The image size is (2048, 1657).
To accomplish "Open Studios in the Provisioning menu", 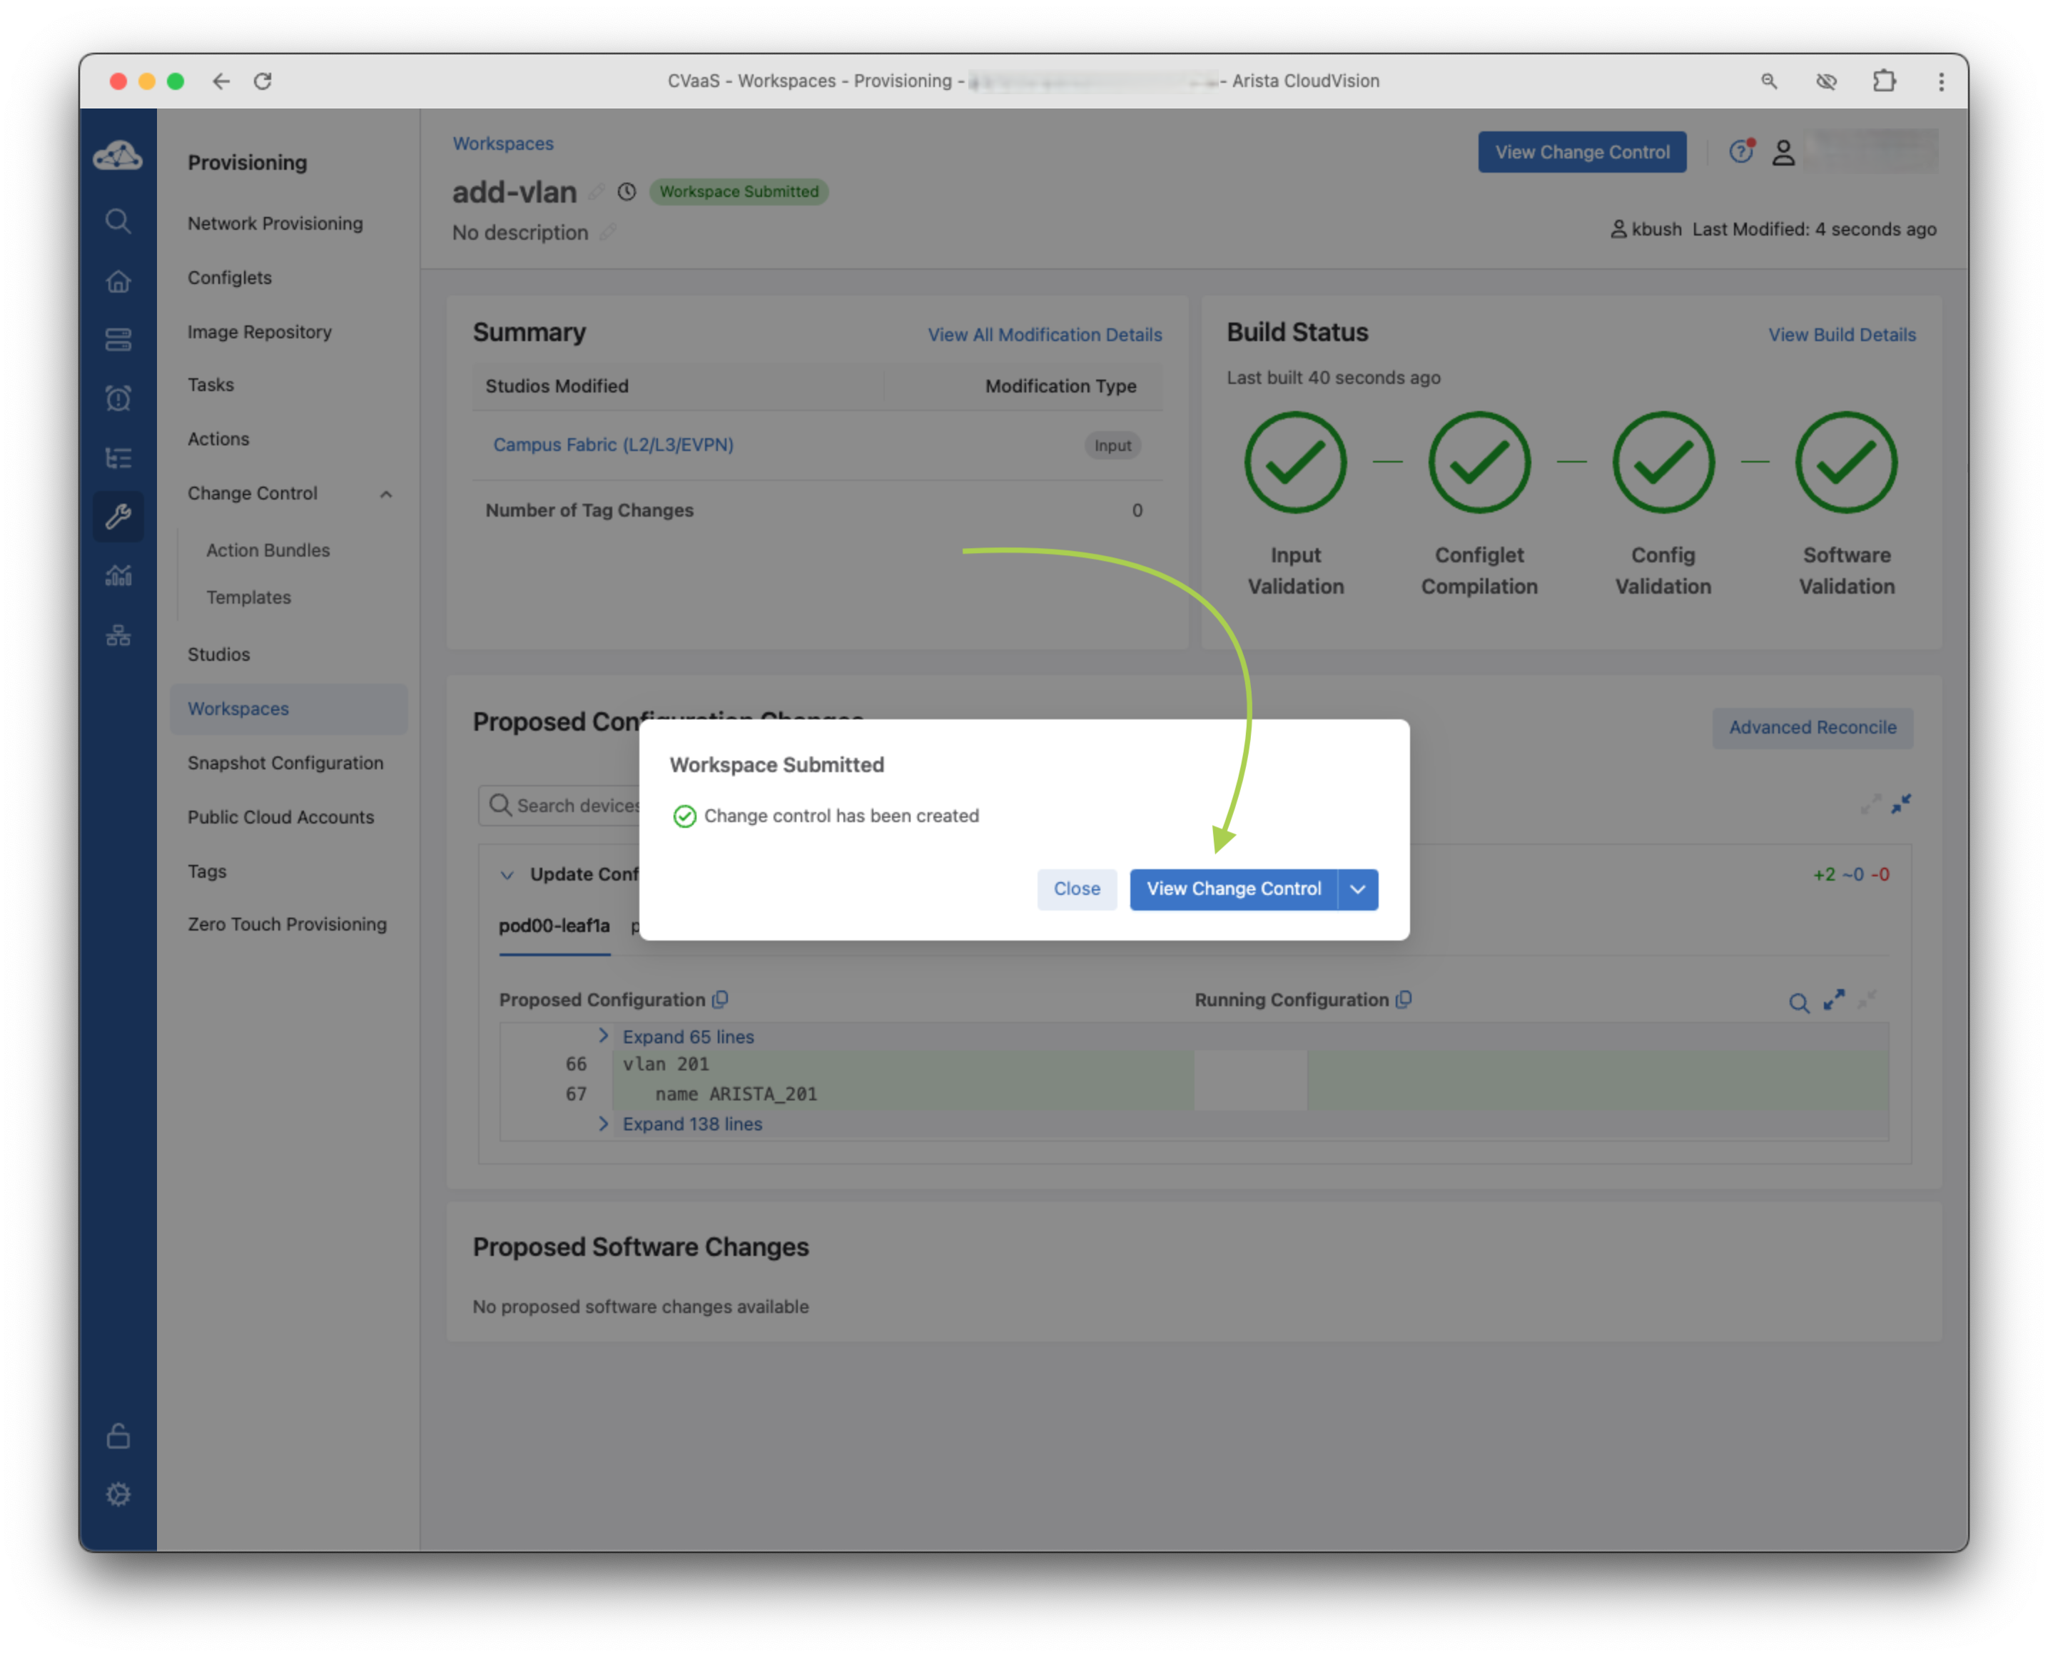I will [218, 654].
